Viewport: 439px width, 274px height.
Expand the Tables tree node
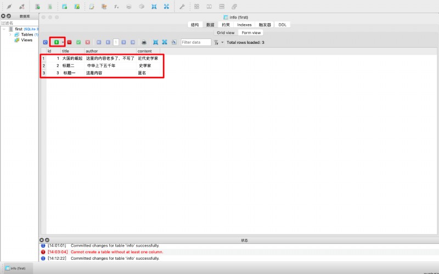pyautogui.click(x=10, y=35)
